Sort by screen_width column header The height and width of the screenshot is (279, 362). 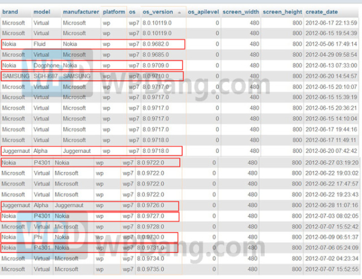[241, 12]
